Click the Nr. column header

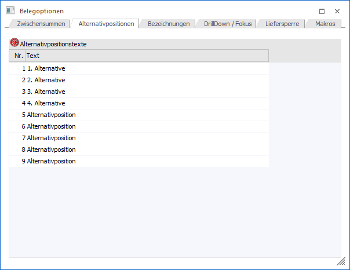18,56
